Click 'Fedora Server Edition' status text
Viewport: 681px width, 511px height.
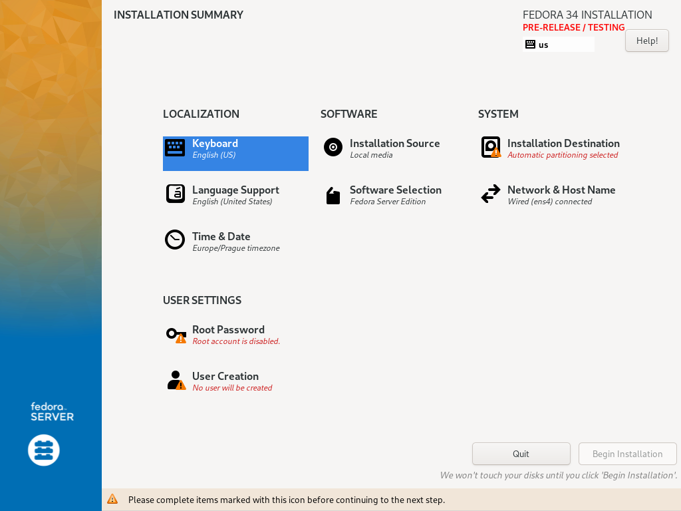(388, 202)
